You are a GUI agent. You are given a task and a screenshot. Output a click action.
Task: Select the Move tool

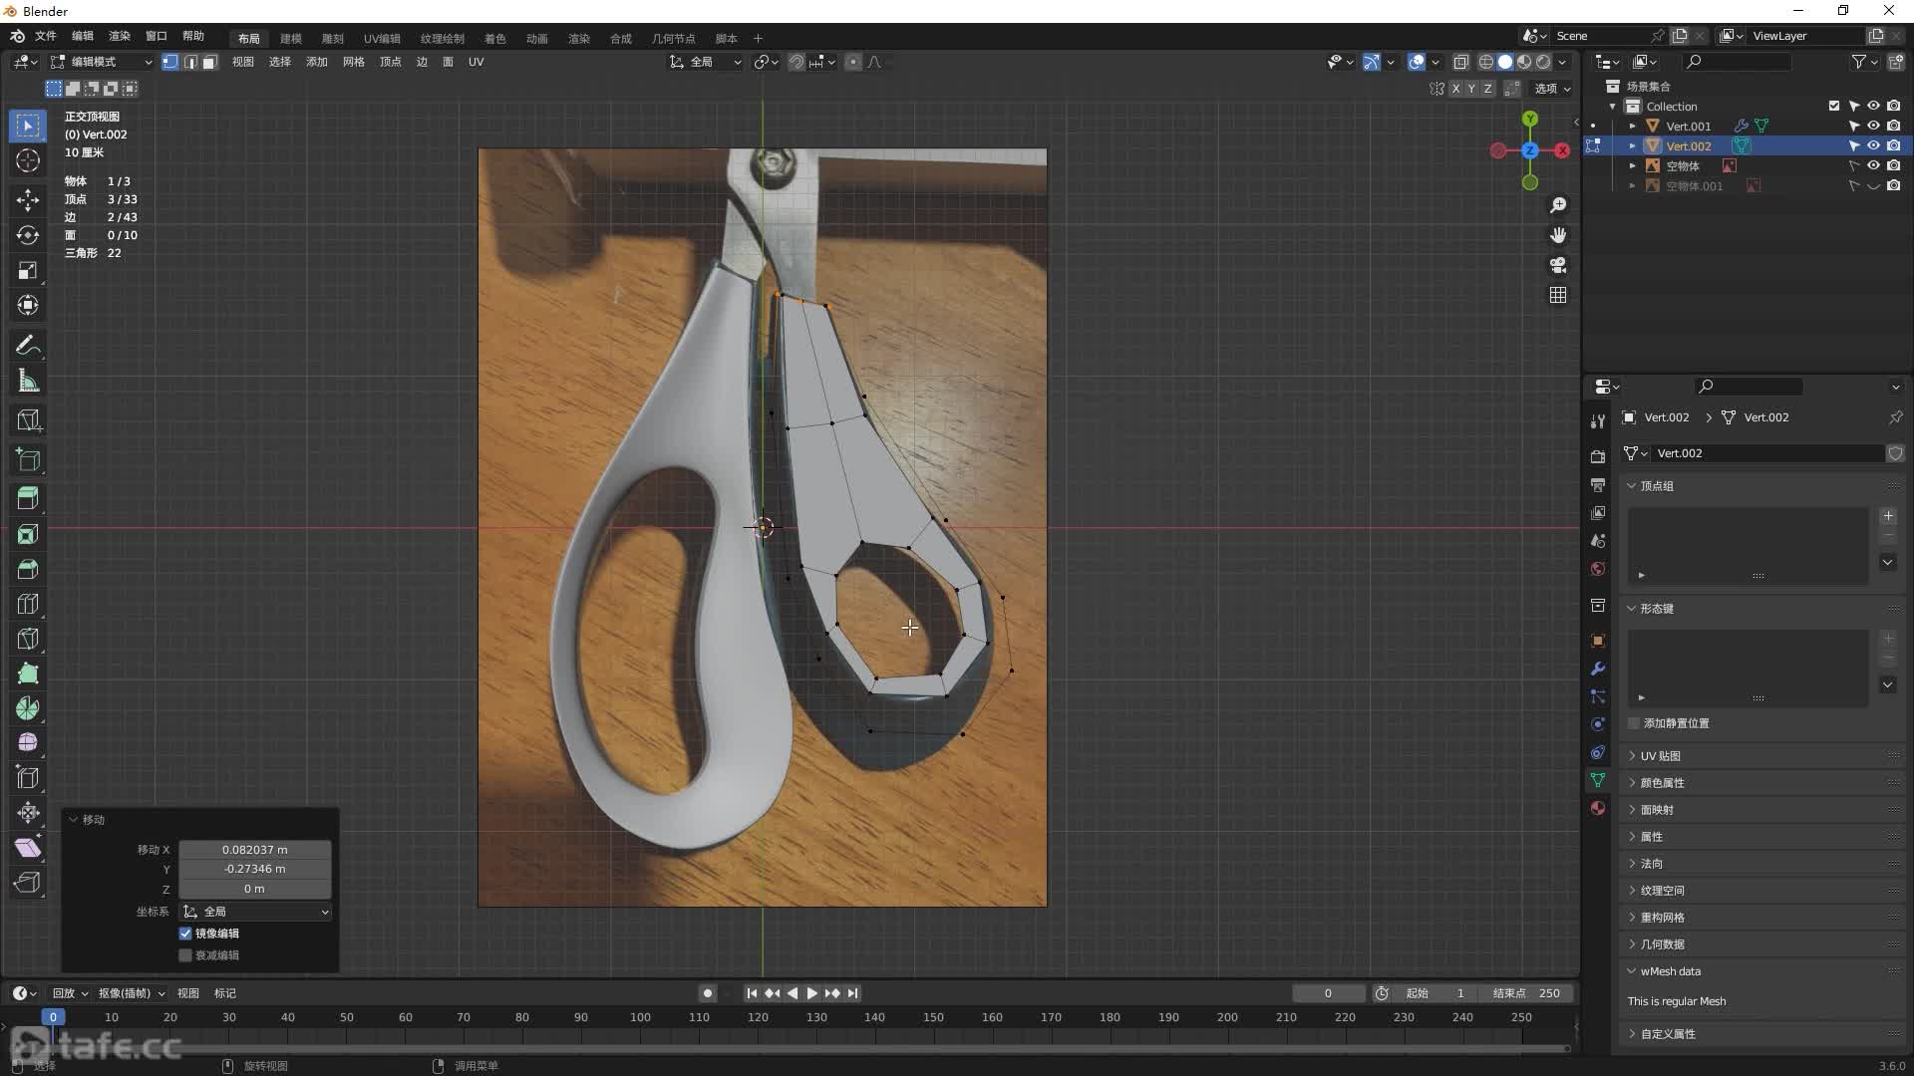tap(28, 200)
